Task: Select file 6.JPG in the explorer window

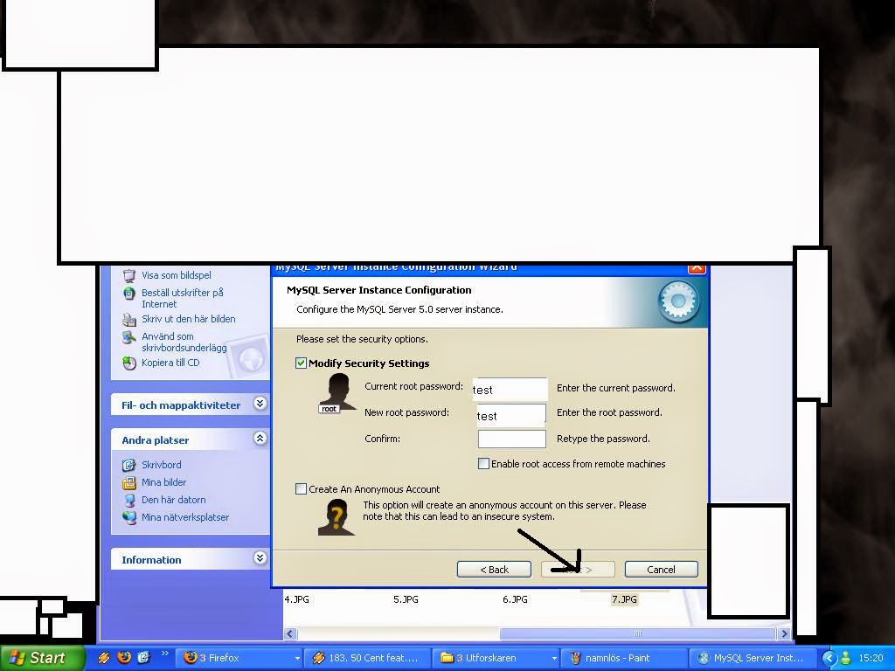Action: [x=515, y=599]
